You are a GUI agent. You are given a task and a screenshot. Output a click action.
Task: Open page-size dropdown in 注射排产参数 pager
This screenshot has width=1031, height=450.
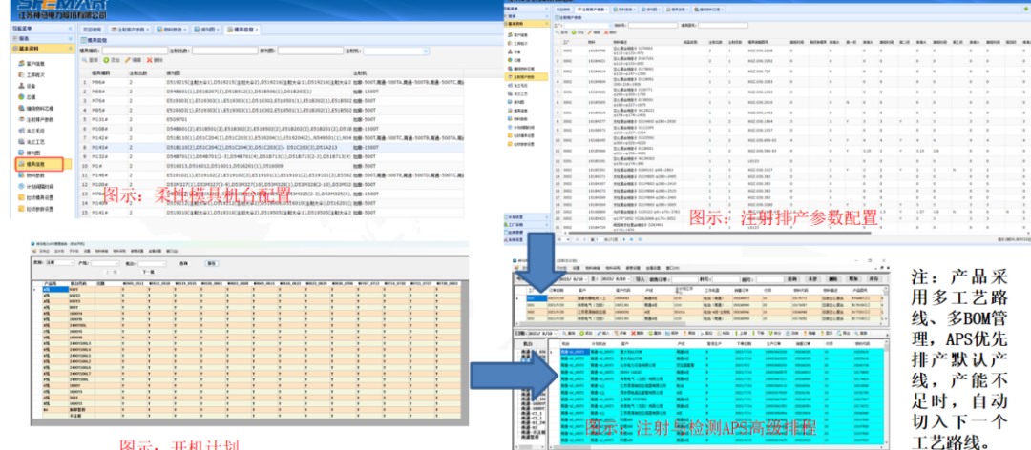[570, 240]
